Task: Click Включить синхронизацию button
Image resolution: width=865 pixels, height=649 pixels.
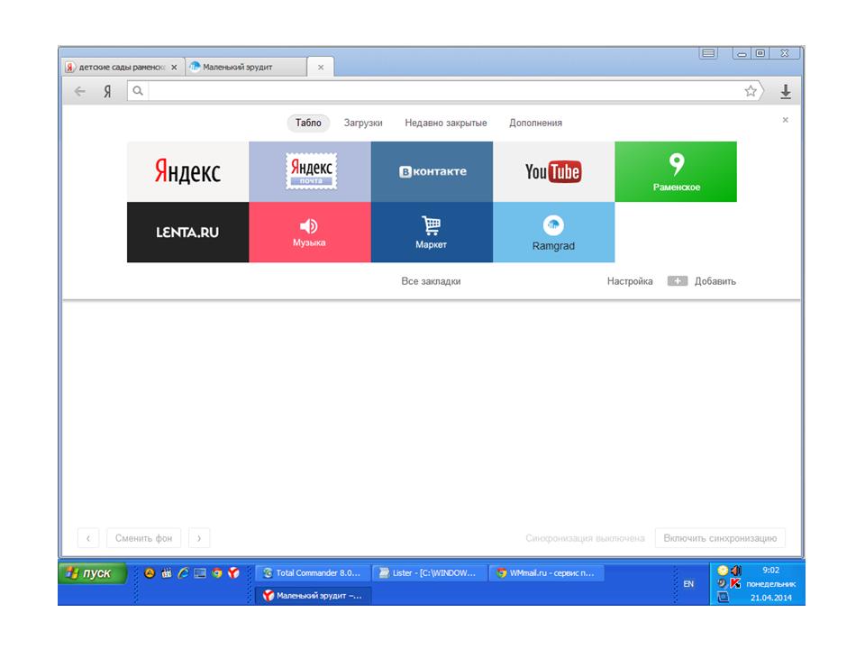Action: pos(720,537)
